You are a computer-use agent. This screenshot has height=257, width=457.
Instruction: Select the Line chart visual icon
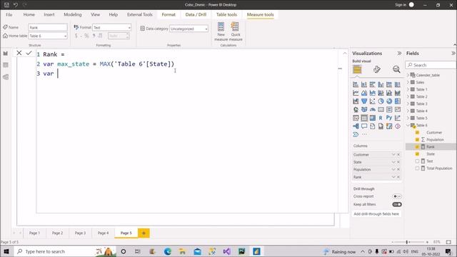tap(356, 93)
